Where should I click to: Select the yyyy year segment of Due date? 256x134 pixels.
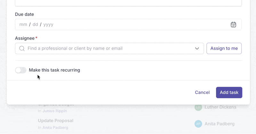pyautogui.click(x=48, y=25)
